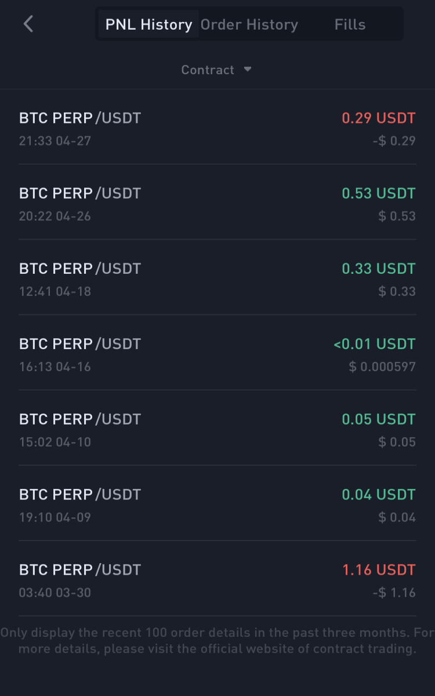Open the 19:10 04-09 BTC PERP entry
This screenshot has width=435, height=696.
pos(217,505)
